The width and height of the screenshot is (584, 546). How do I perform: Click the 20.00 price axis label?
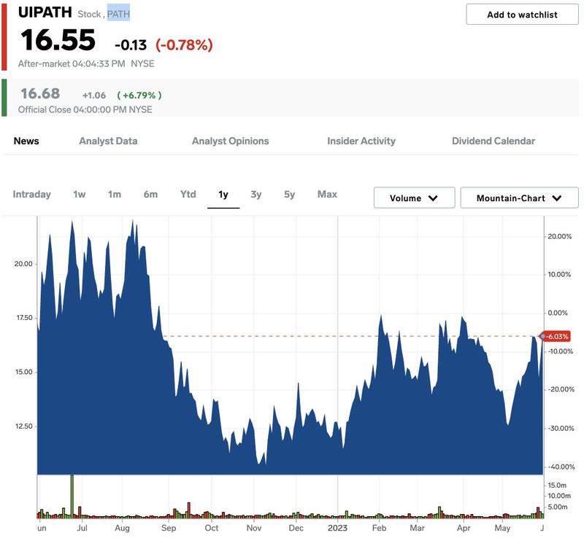[x=23, y=264]
